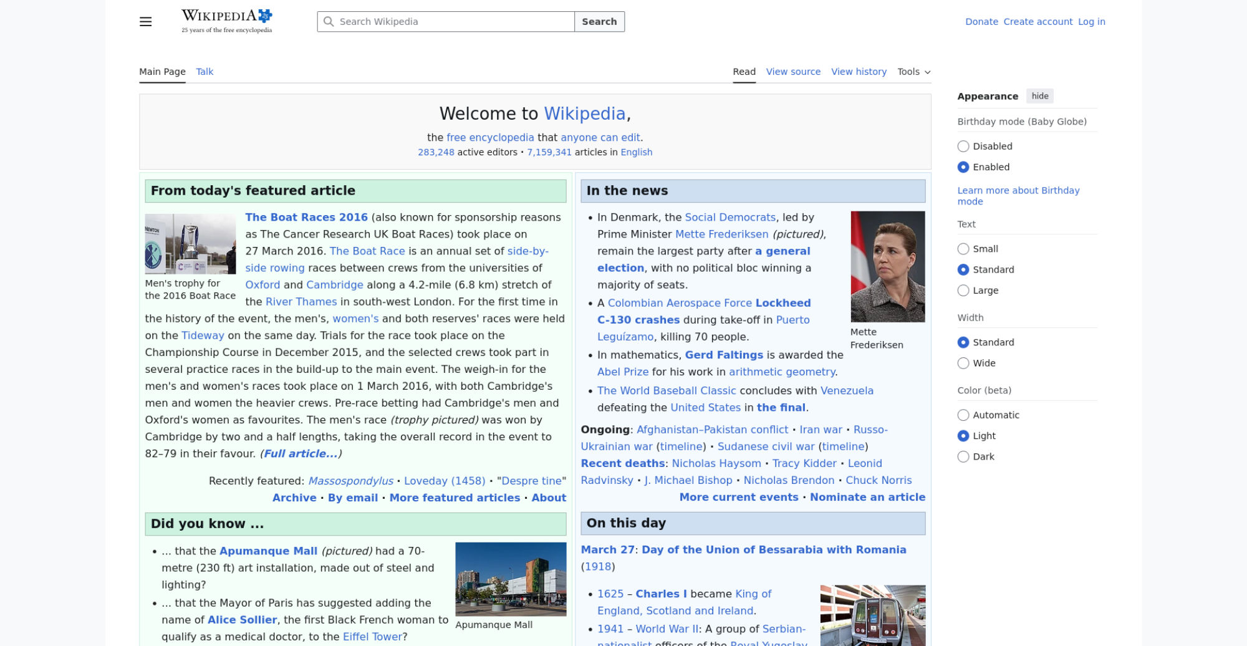Screen dimensions: 1247x646
Task: Select Automatic color option
Action: pos(963,415)
